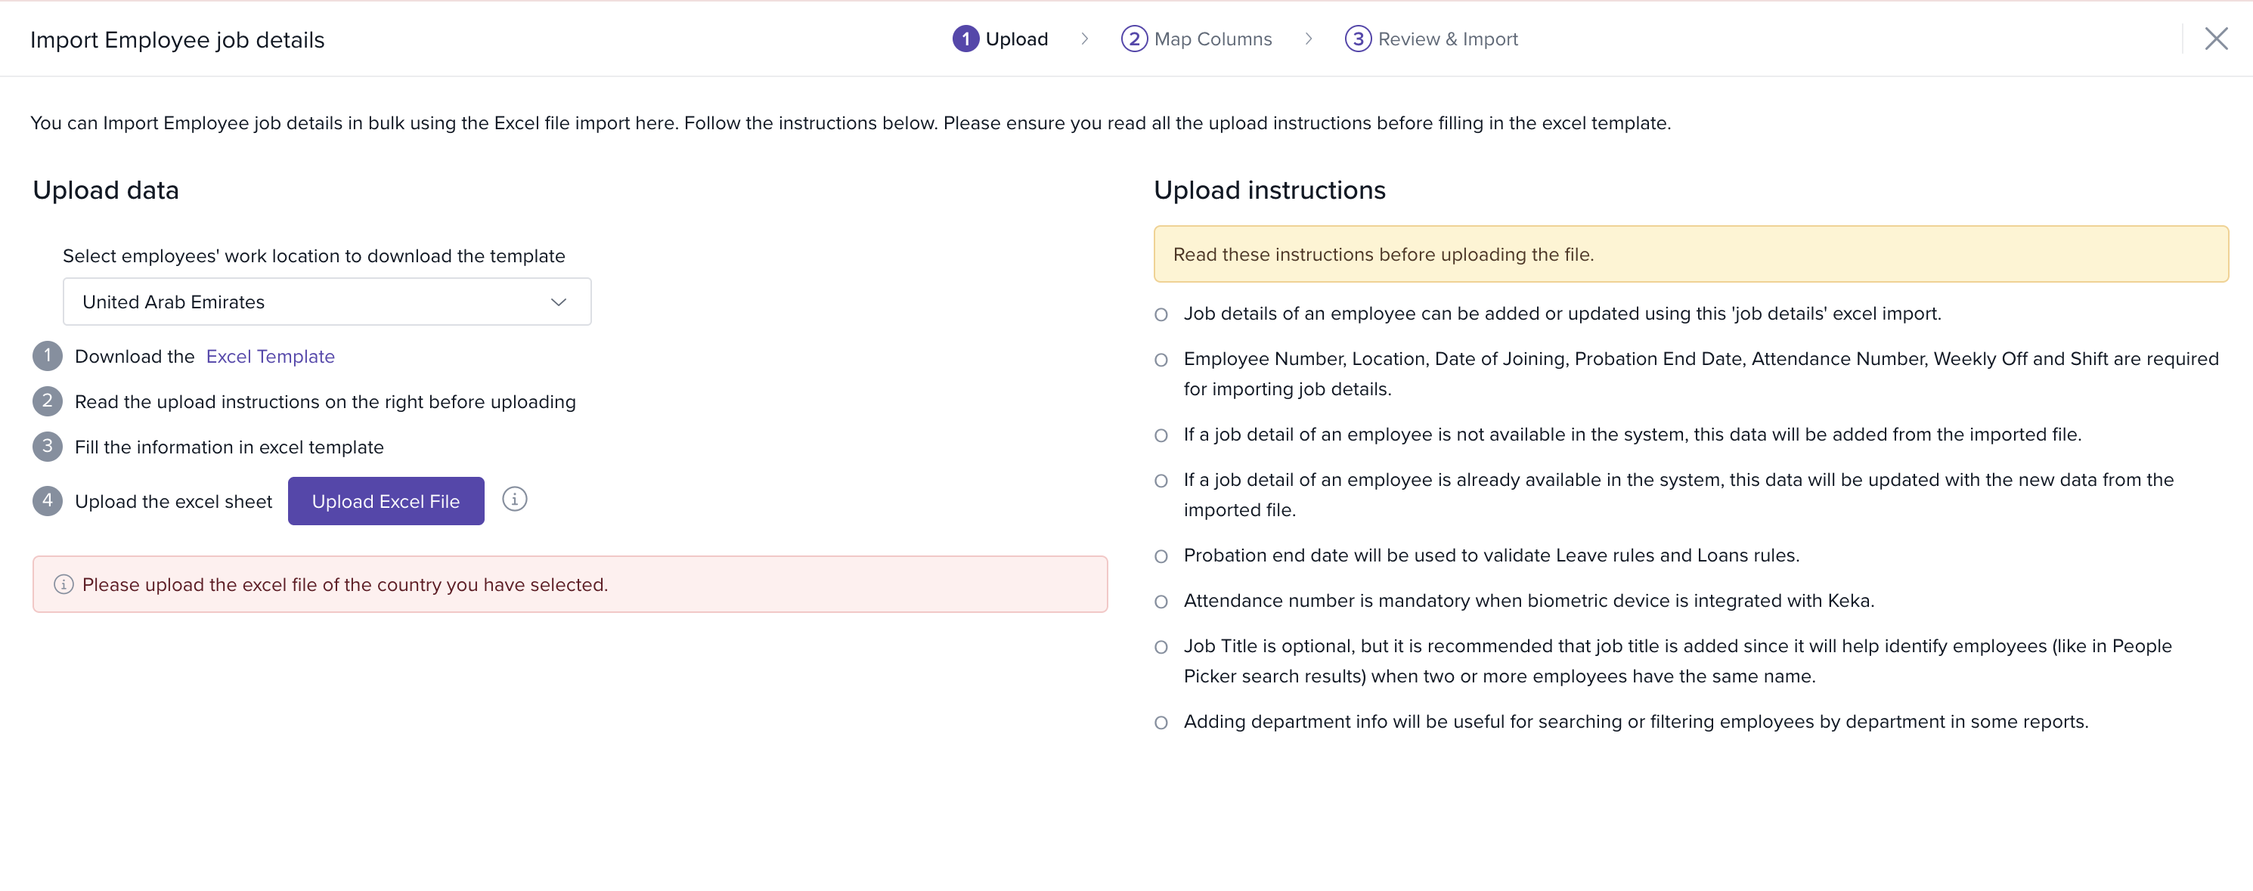Click the step 1 Upload circle icon
Screen dimensions: 2253x891
(x=965, y=39)
